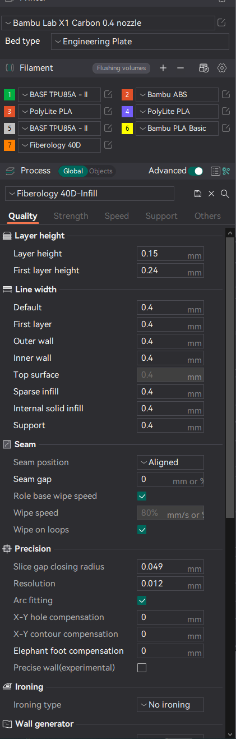236x739 pixels.
Task: Click the First layer height input field
Action: 170,270
